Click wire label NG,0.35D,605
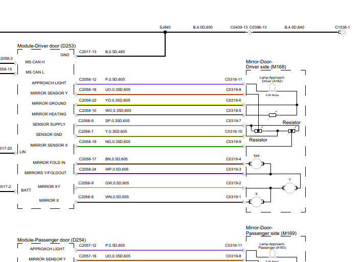363x262 pixels. click(118, 141)
